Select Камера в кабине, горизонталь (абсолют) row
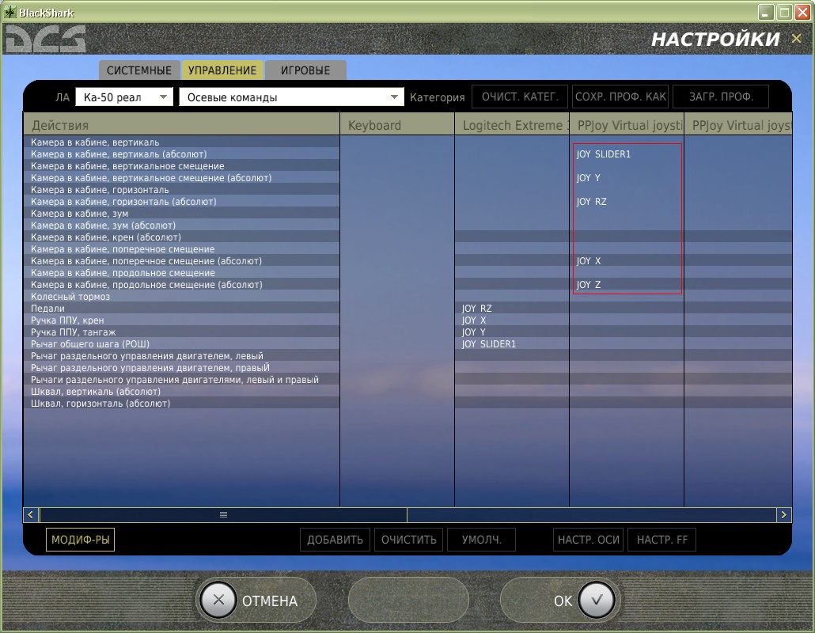This screenshot has width=815, height=633. coord(181,202)
